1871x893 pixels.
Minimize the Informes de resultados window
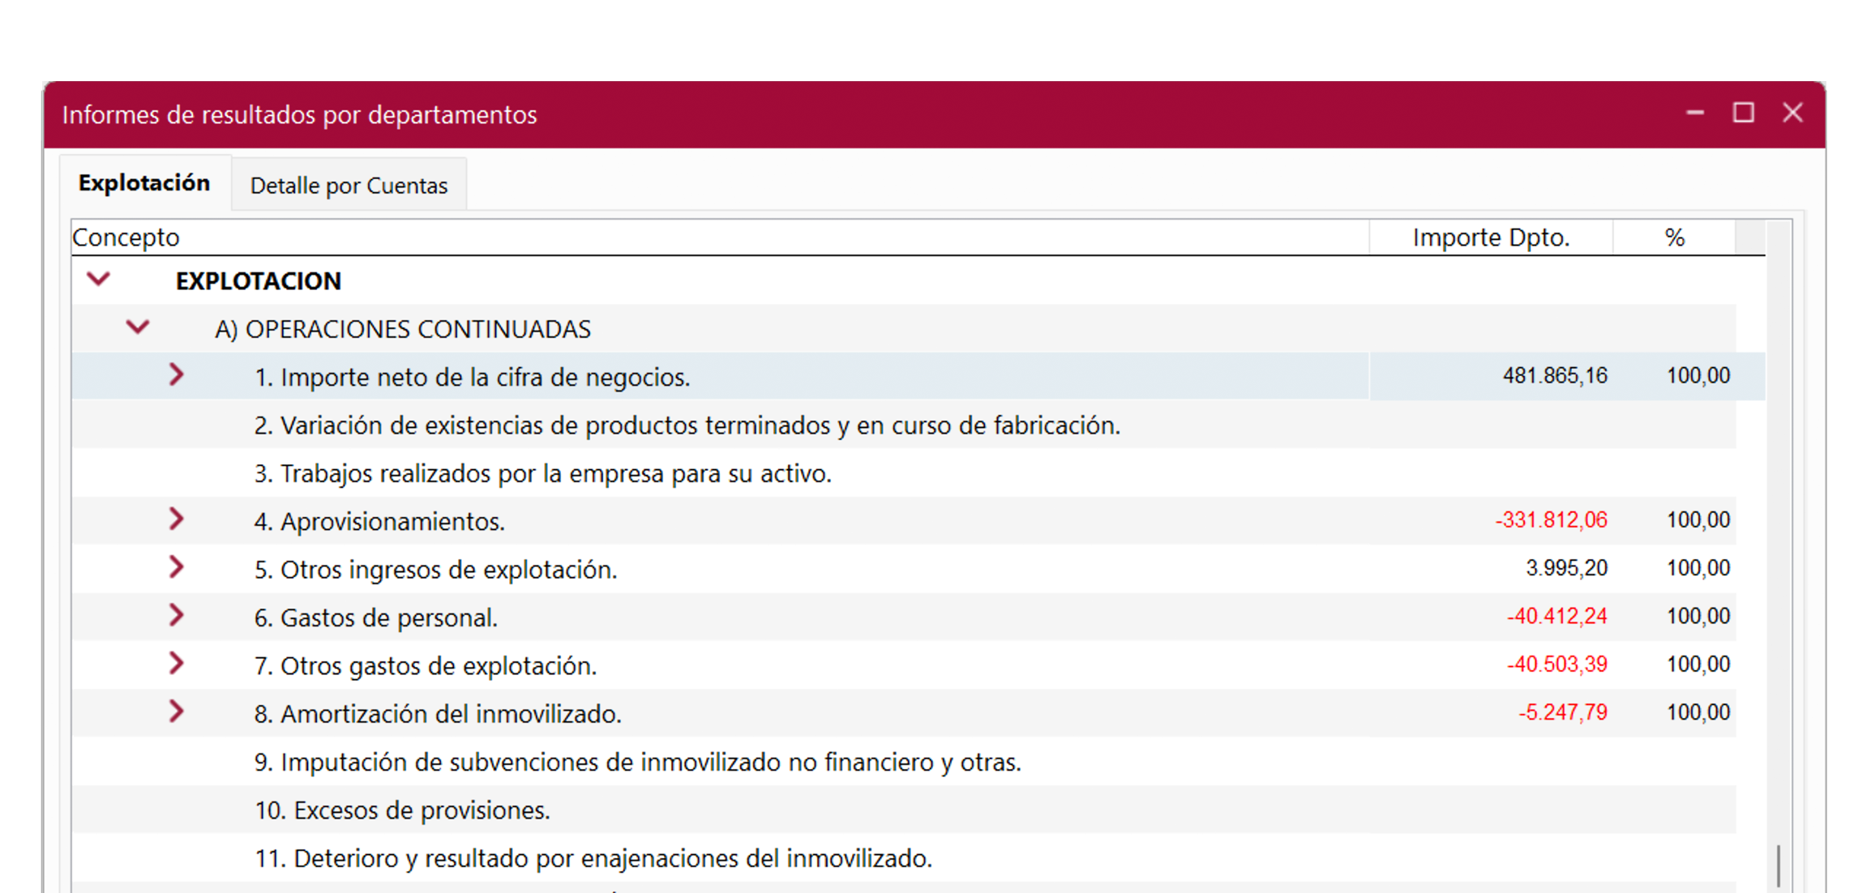[1693, 113]
